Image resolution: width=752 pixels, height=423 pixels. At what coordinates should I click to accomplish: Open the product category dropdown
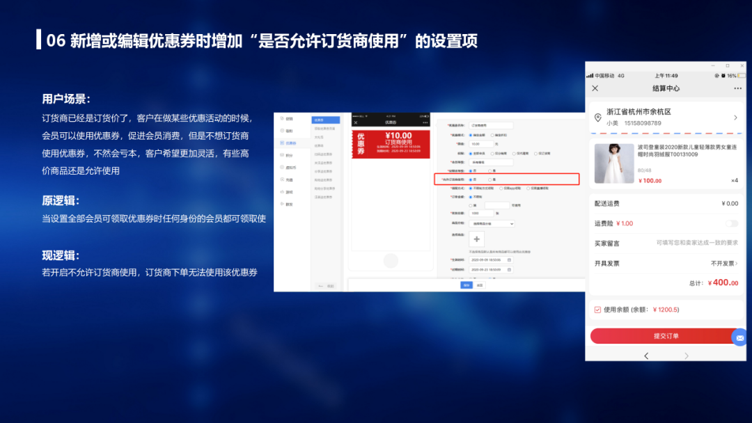coord(492,223)
